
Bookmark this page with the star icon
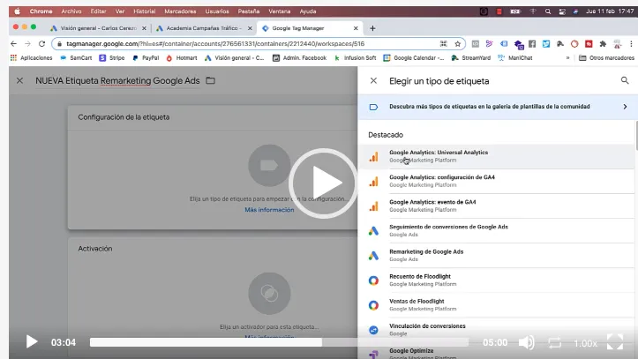458,43
